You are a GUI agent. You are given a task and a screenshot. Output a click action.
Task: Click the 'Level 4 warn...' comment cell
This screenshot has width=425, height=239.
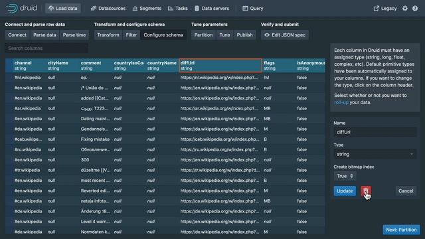click(95, 222)
